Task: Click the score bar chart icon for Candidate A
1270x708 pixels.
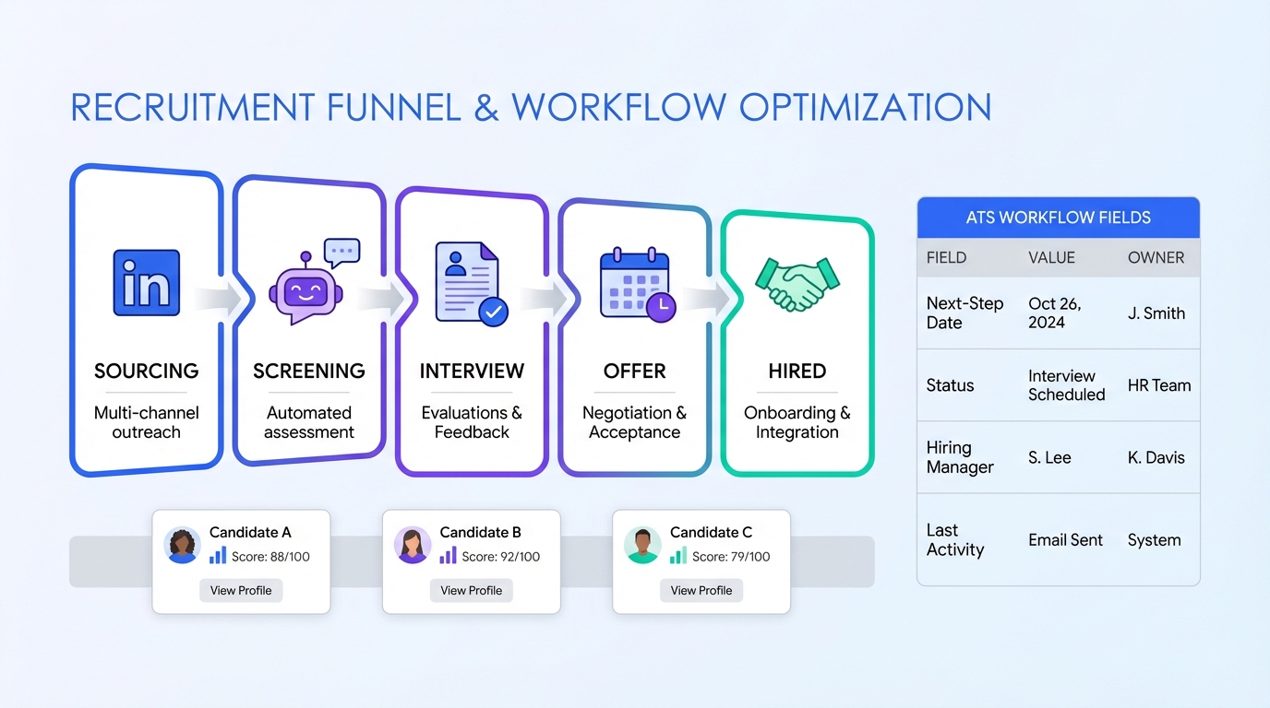Action: [x=218, y=555]
